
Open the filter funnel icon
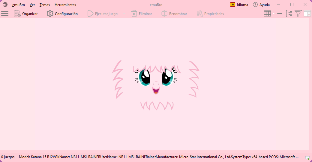tap(298, 13)
